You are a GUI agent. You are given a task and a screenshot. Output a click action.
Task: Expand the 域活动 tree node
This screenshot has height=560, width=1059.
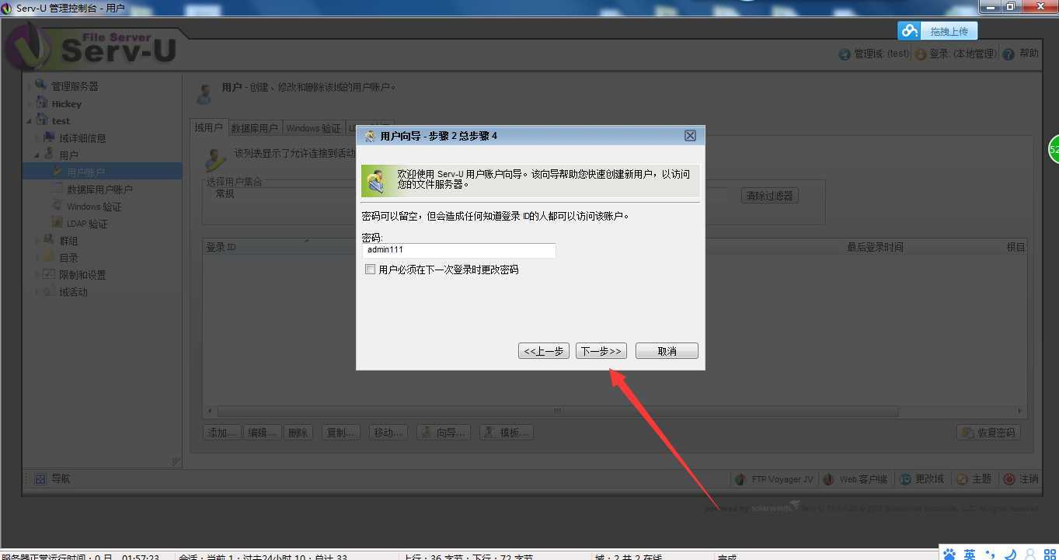(37, 291)
